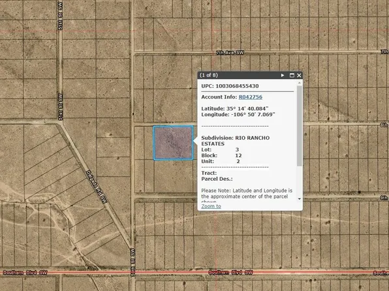Open account info link R042756
The height and width of the screenshot is (291, 389).
coord(251,97)
